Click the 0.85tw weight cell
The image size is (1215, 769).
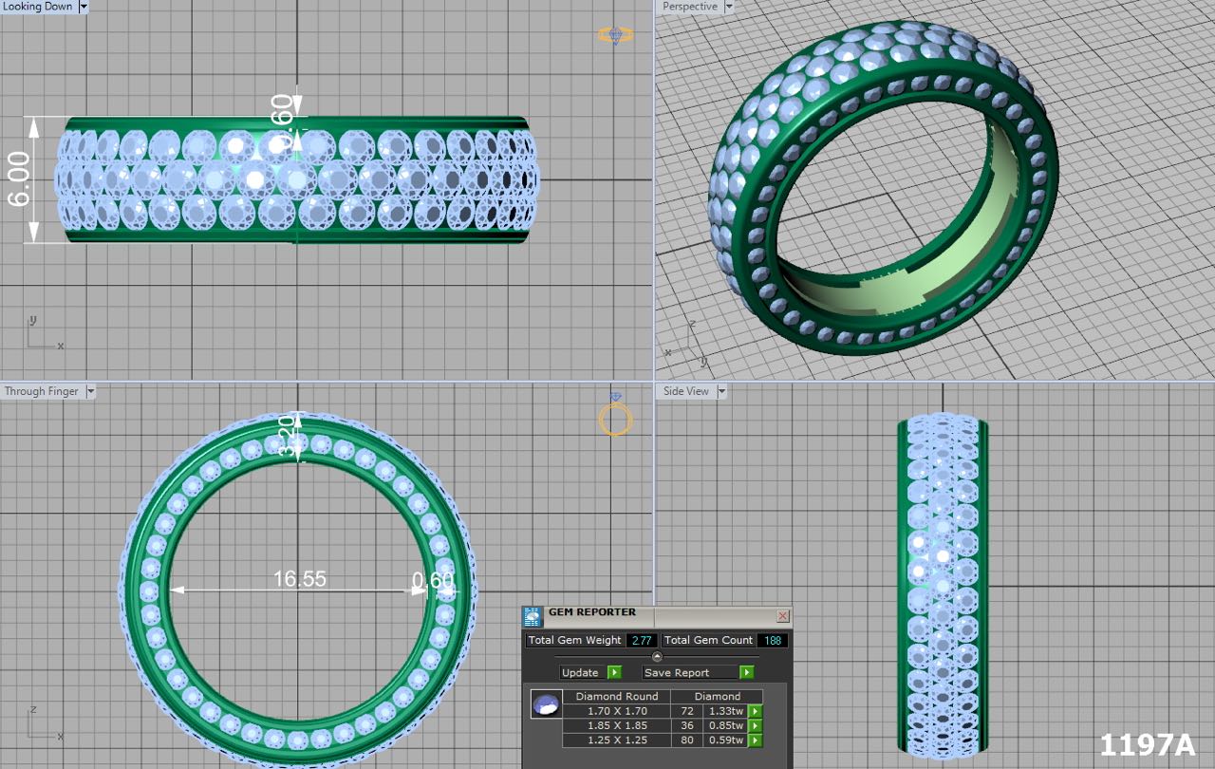[725, 725]
